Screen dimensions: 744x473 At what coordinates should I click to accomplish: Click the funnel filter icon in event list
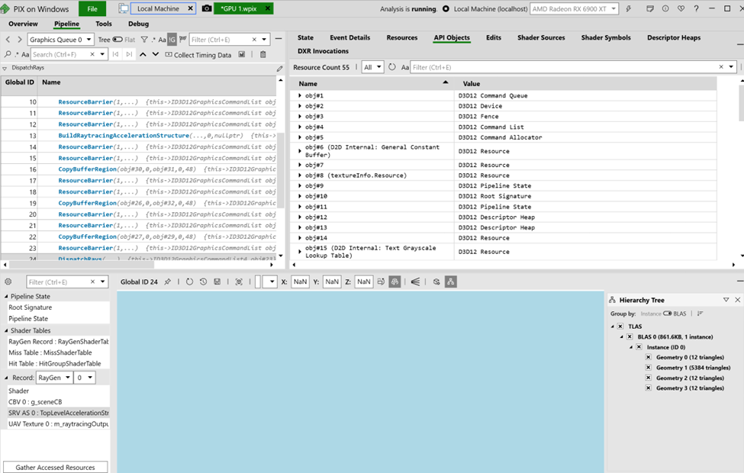(x=144, y=40)
